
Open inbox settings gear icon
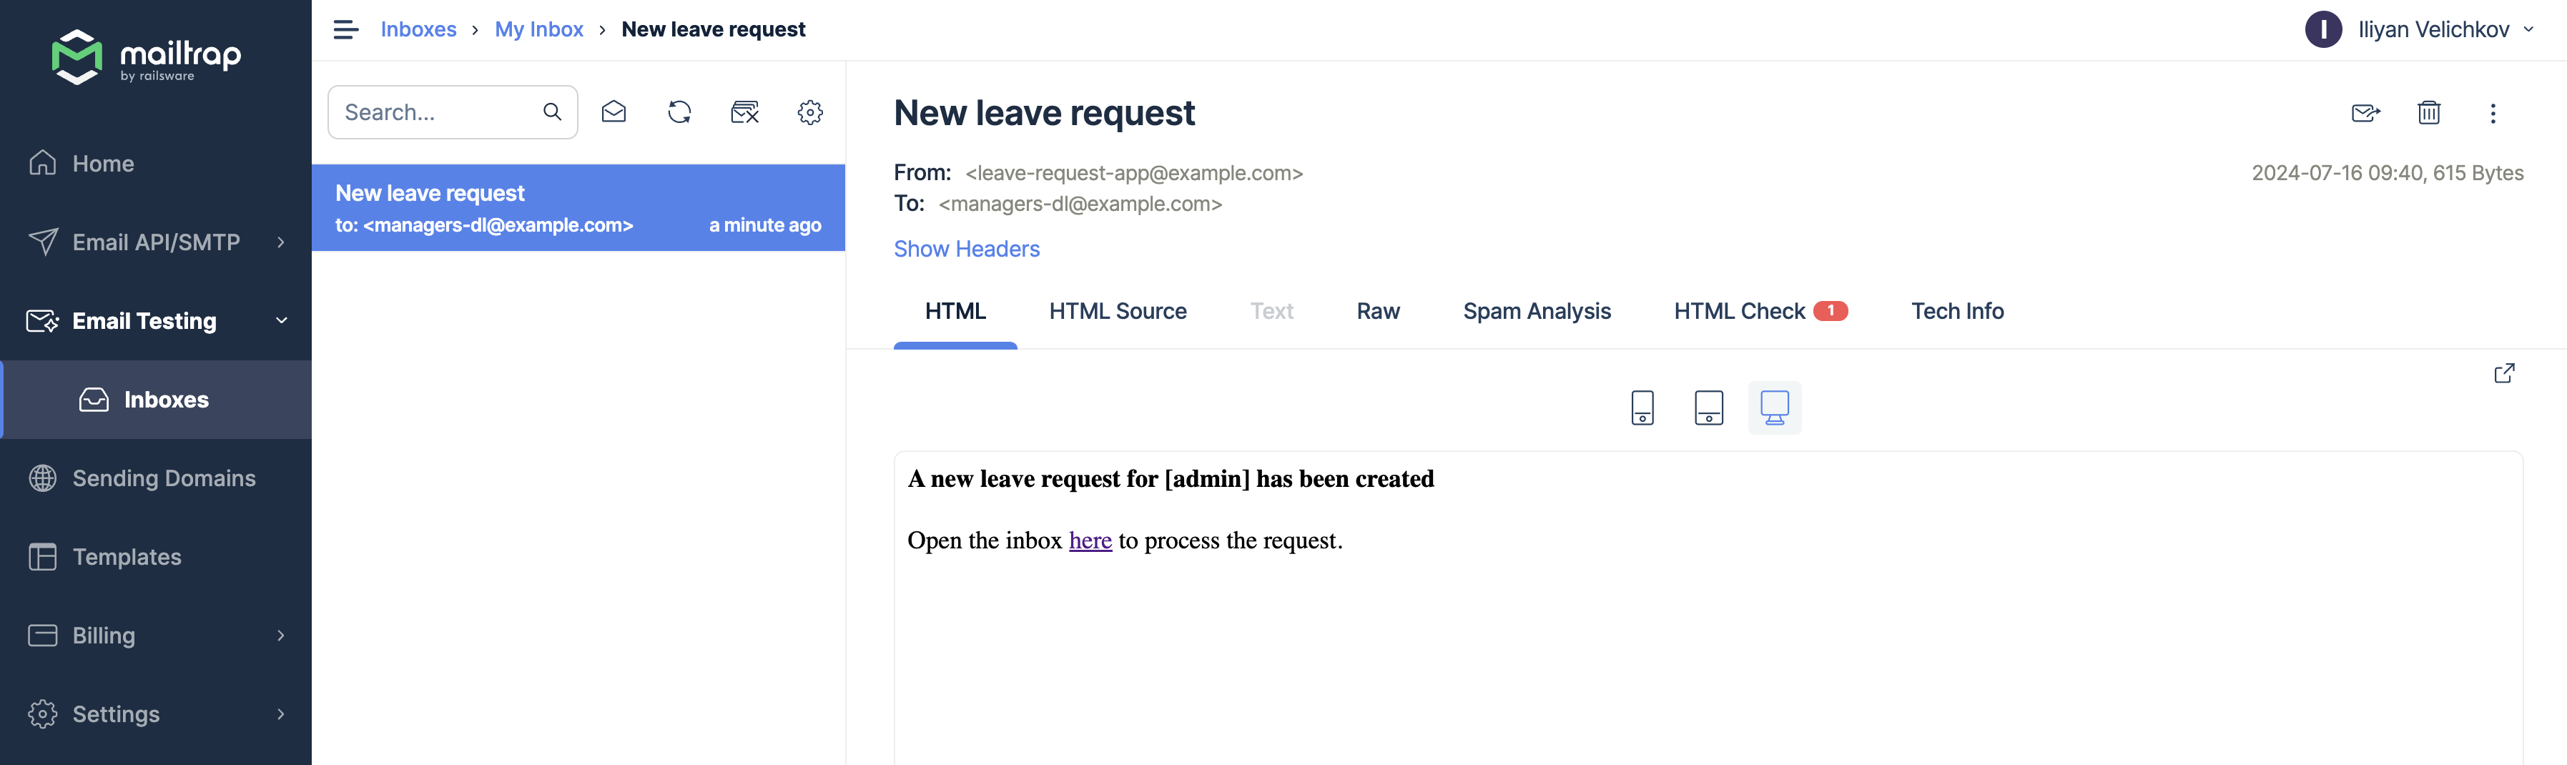point(810,112)
